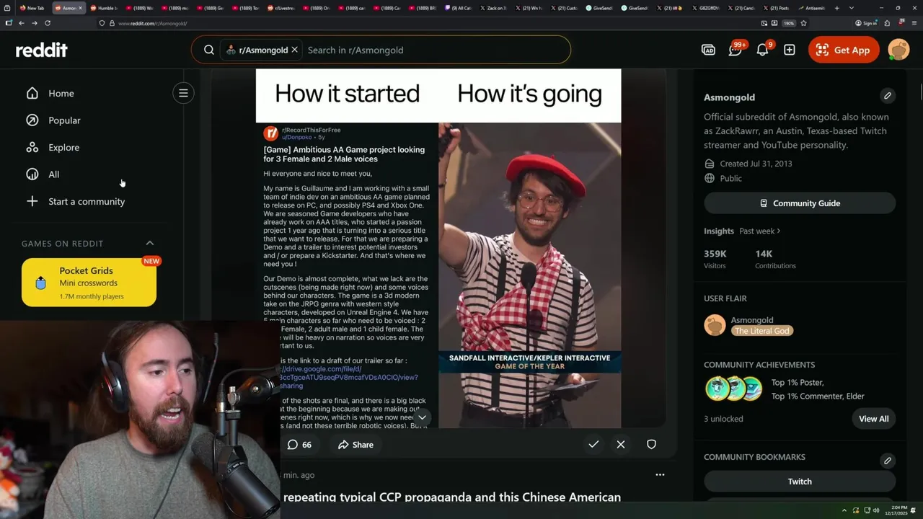The width and height of the screenshot is (923, 519).
Task: Click the search magnifier icon
Action: (208, 50)
